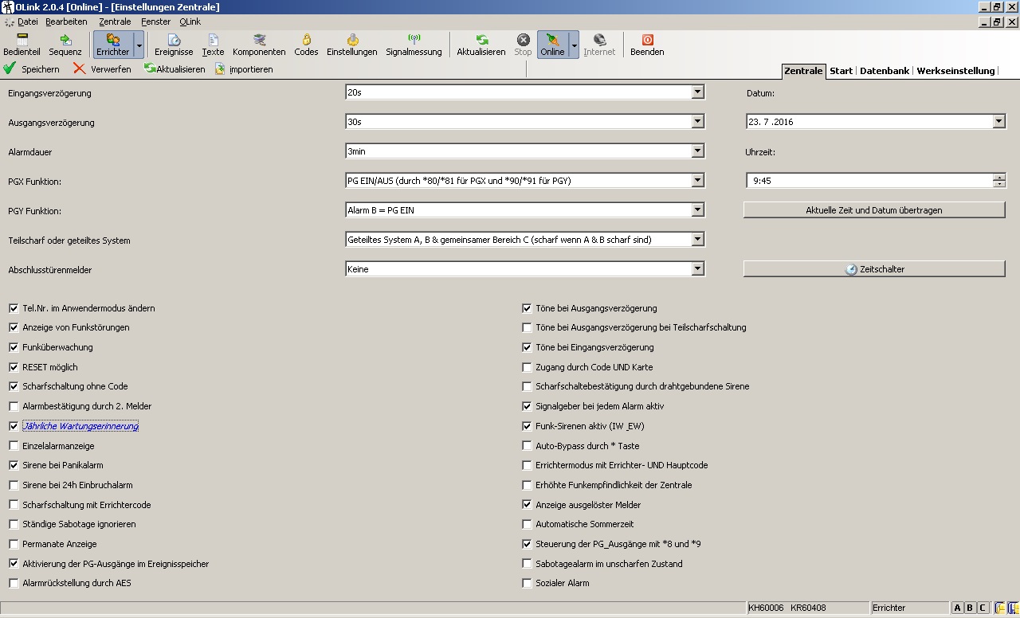Click the Sequenz toolbar icon
Screen dimensions: 1020x618
[x=65, y=45]
